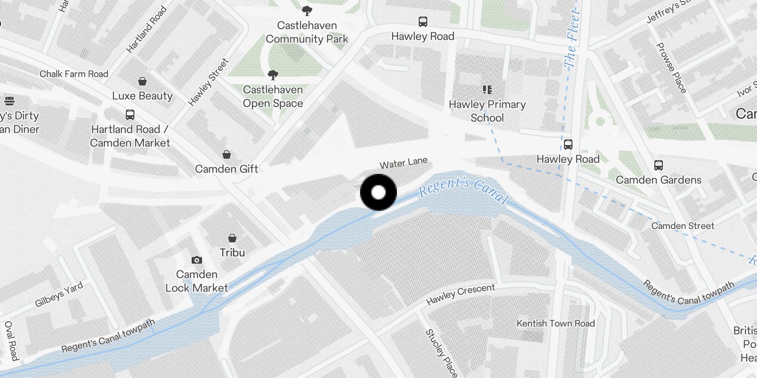Click the Camden Gift shop icon
This screenshot has height=378, width=757.
(x=227, y=155)
